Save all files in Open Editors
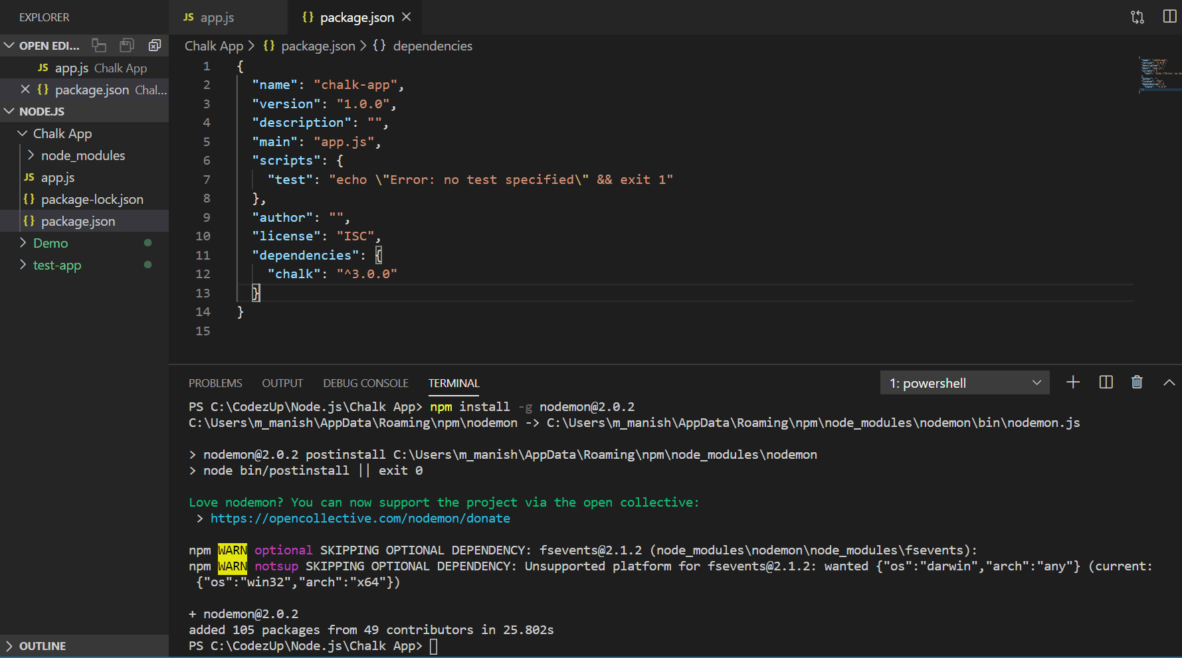 (127, 45)
